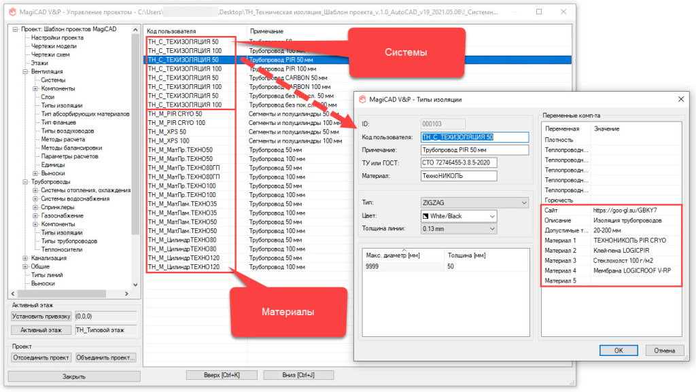Confirm the dialog with OK
Image resolution: width=696 pixels, height=392 pixels.
pyautogui.click(x=618, y=351)
